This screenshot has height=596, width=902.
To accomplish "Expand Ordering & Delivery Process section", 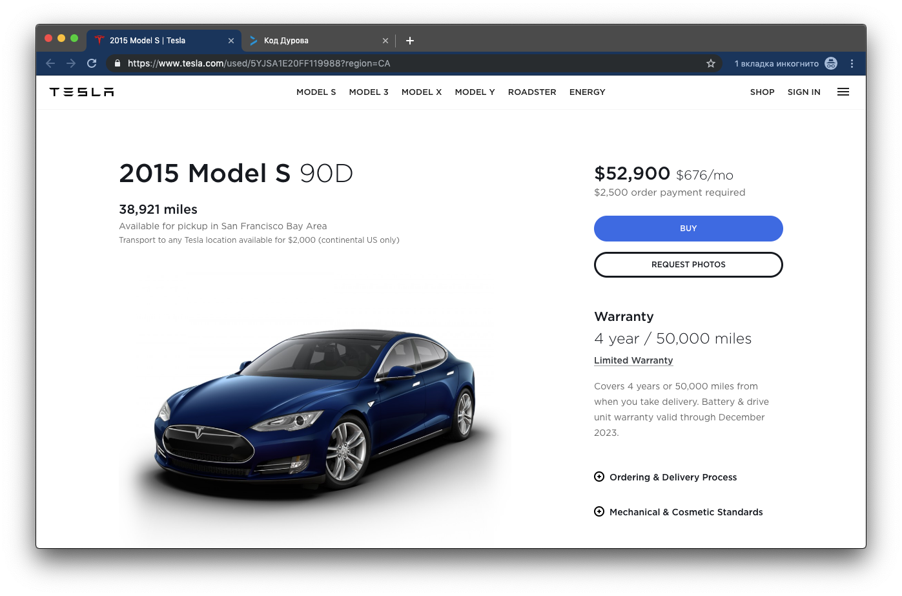I will tap(665, 477).
